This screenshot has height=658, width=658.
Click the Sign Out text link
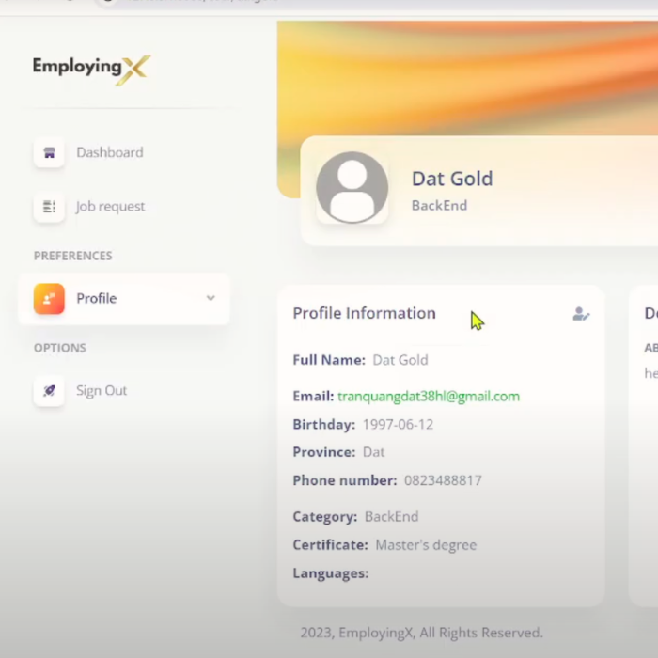tap(102, 391)
